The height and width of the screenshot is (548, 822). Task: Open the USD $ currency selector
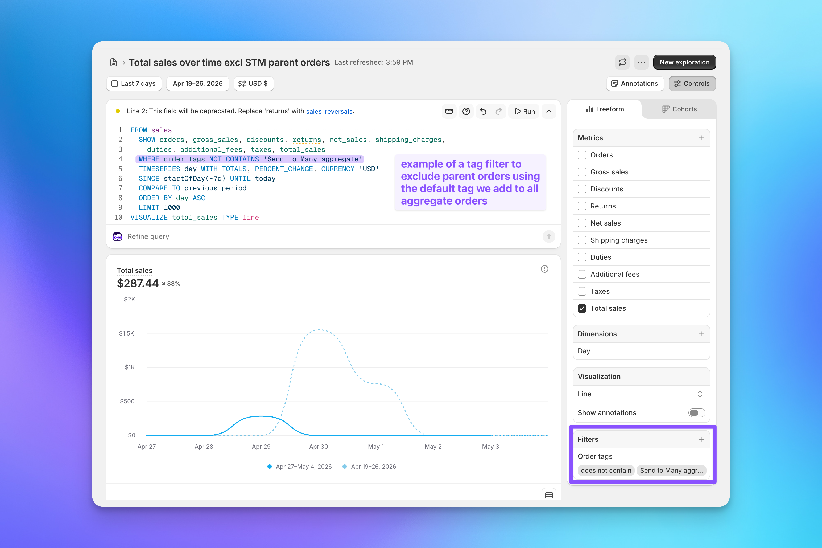(254, 84)
